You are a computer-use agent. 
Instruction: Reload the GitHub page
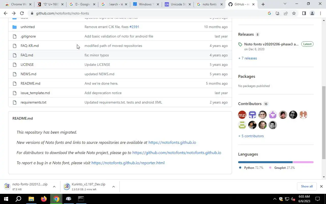22,13
